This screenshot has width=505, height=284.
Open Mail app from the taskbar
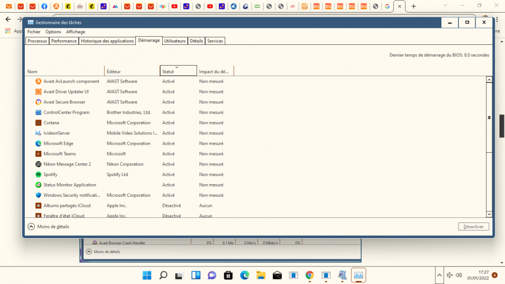277,275
